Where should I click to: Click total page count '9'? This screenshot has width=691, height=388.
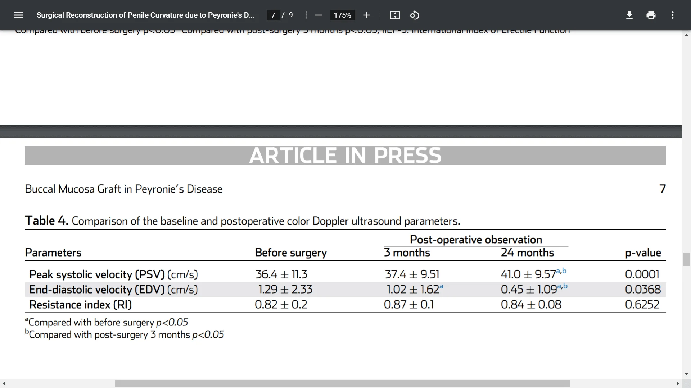pyautogui.click(x=291, y=15)
